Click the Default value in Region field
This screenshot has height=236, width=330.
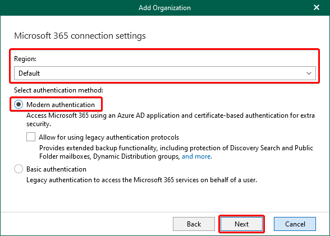[29, 73]
